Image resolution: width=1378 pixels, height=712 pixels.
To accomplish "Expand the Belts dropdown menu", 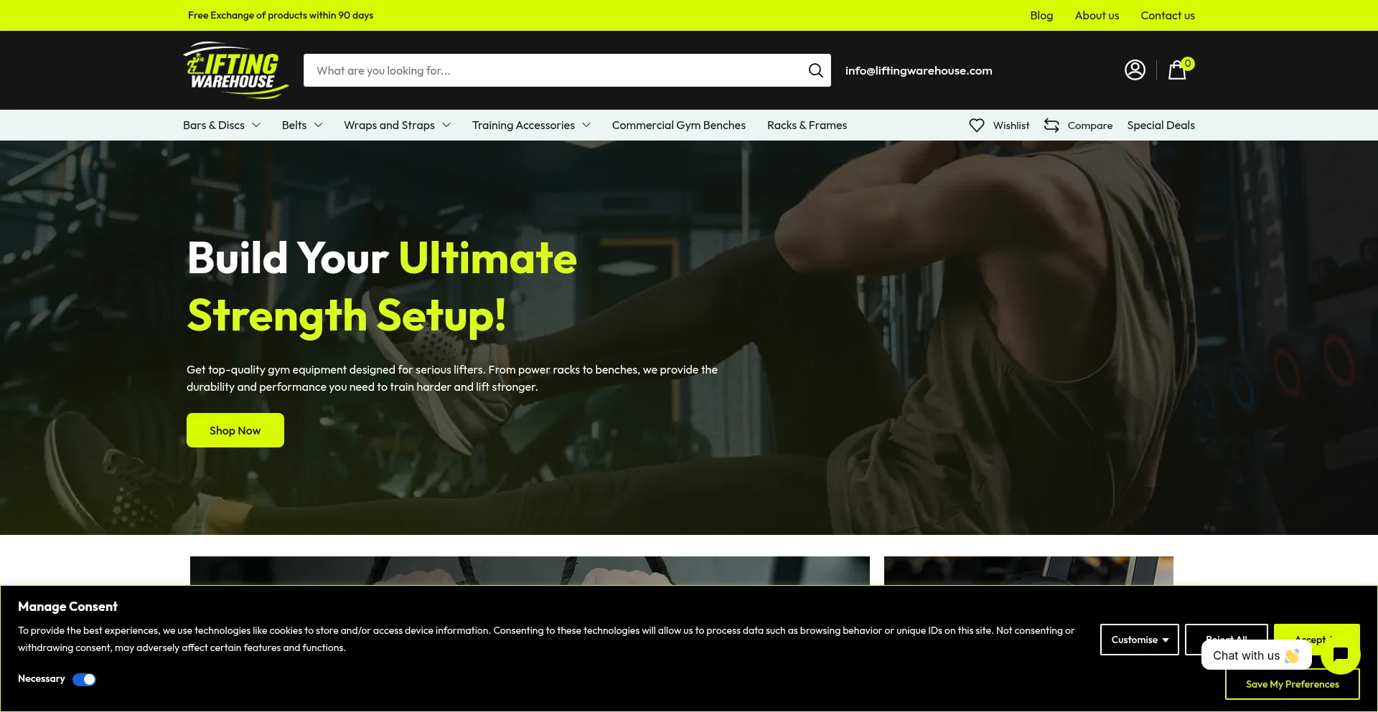I will click(301, 125).
